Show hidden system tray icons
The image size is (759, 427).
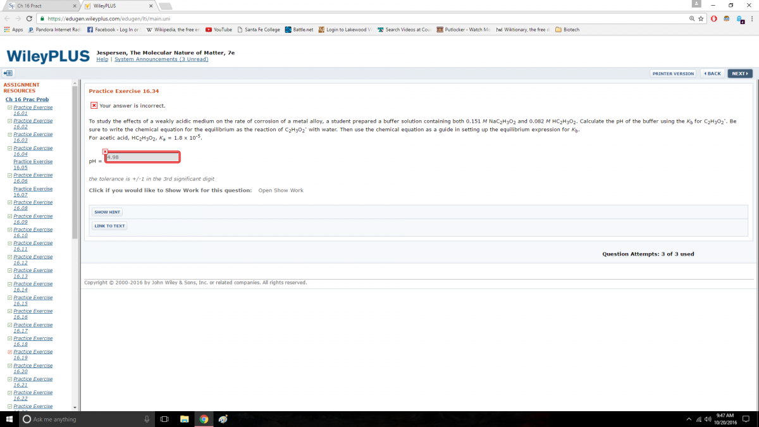tap(689, 419)
